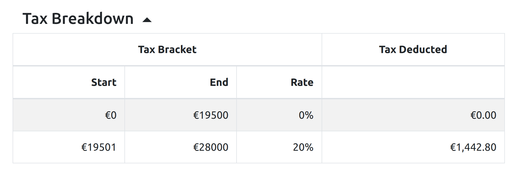
Task: Click the word Breakdown in the title
Action: [93, 19]
